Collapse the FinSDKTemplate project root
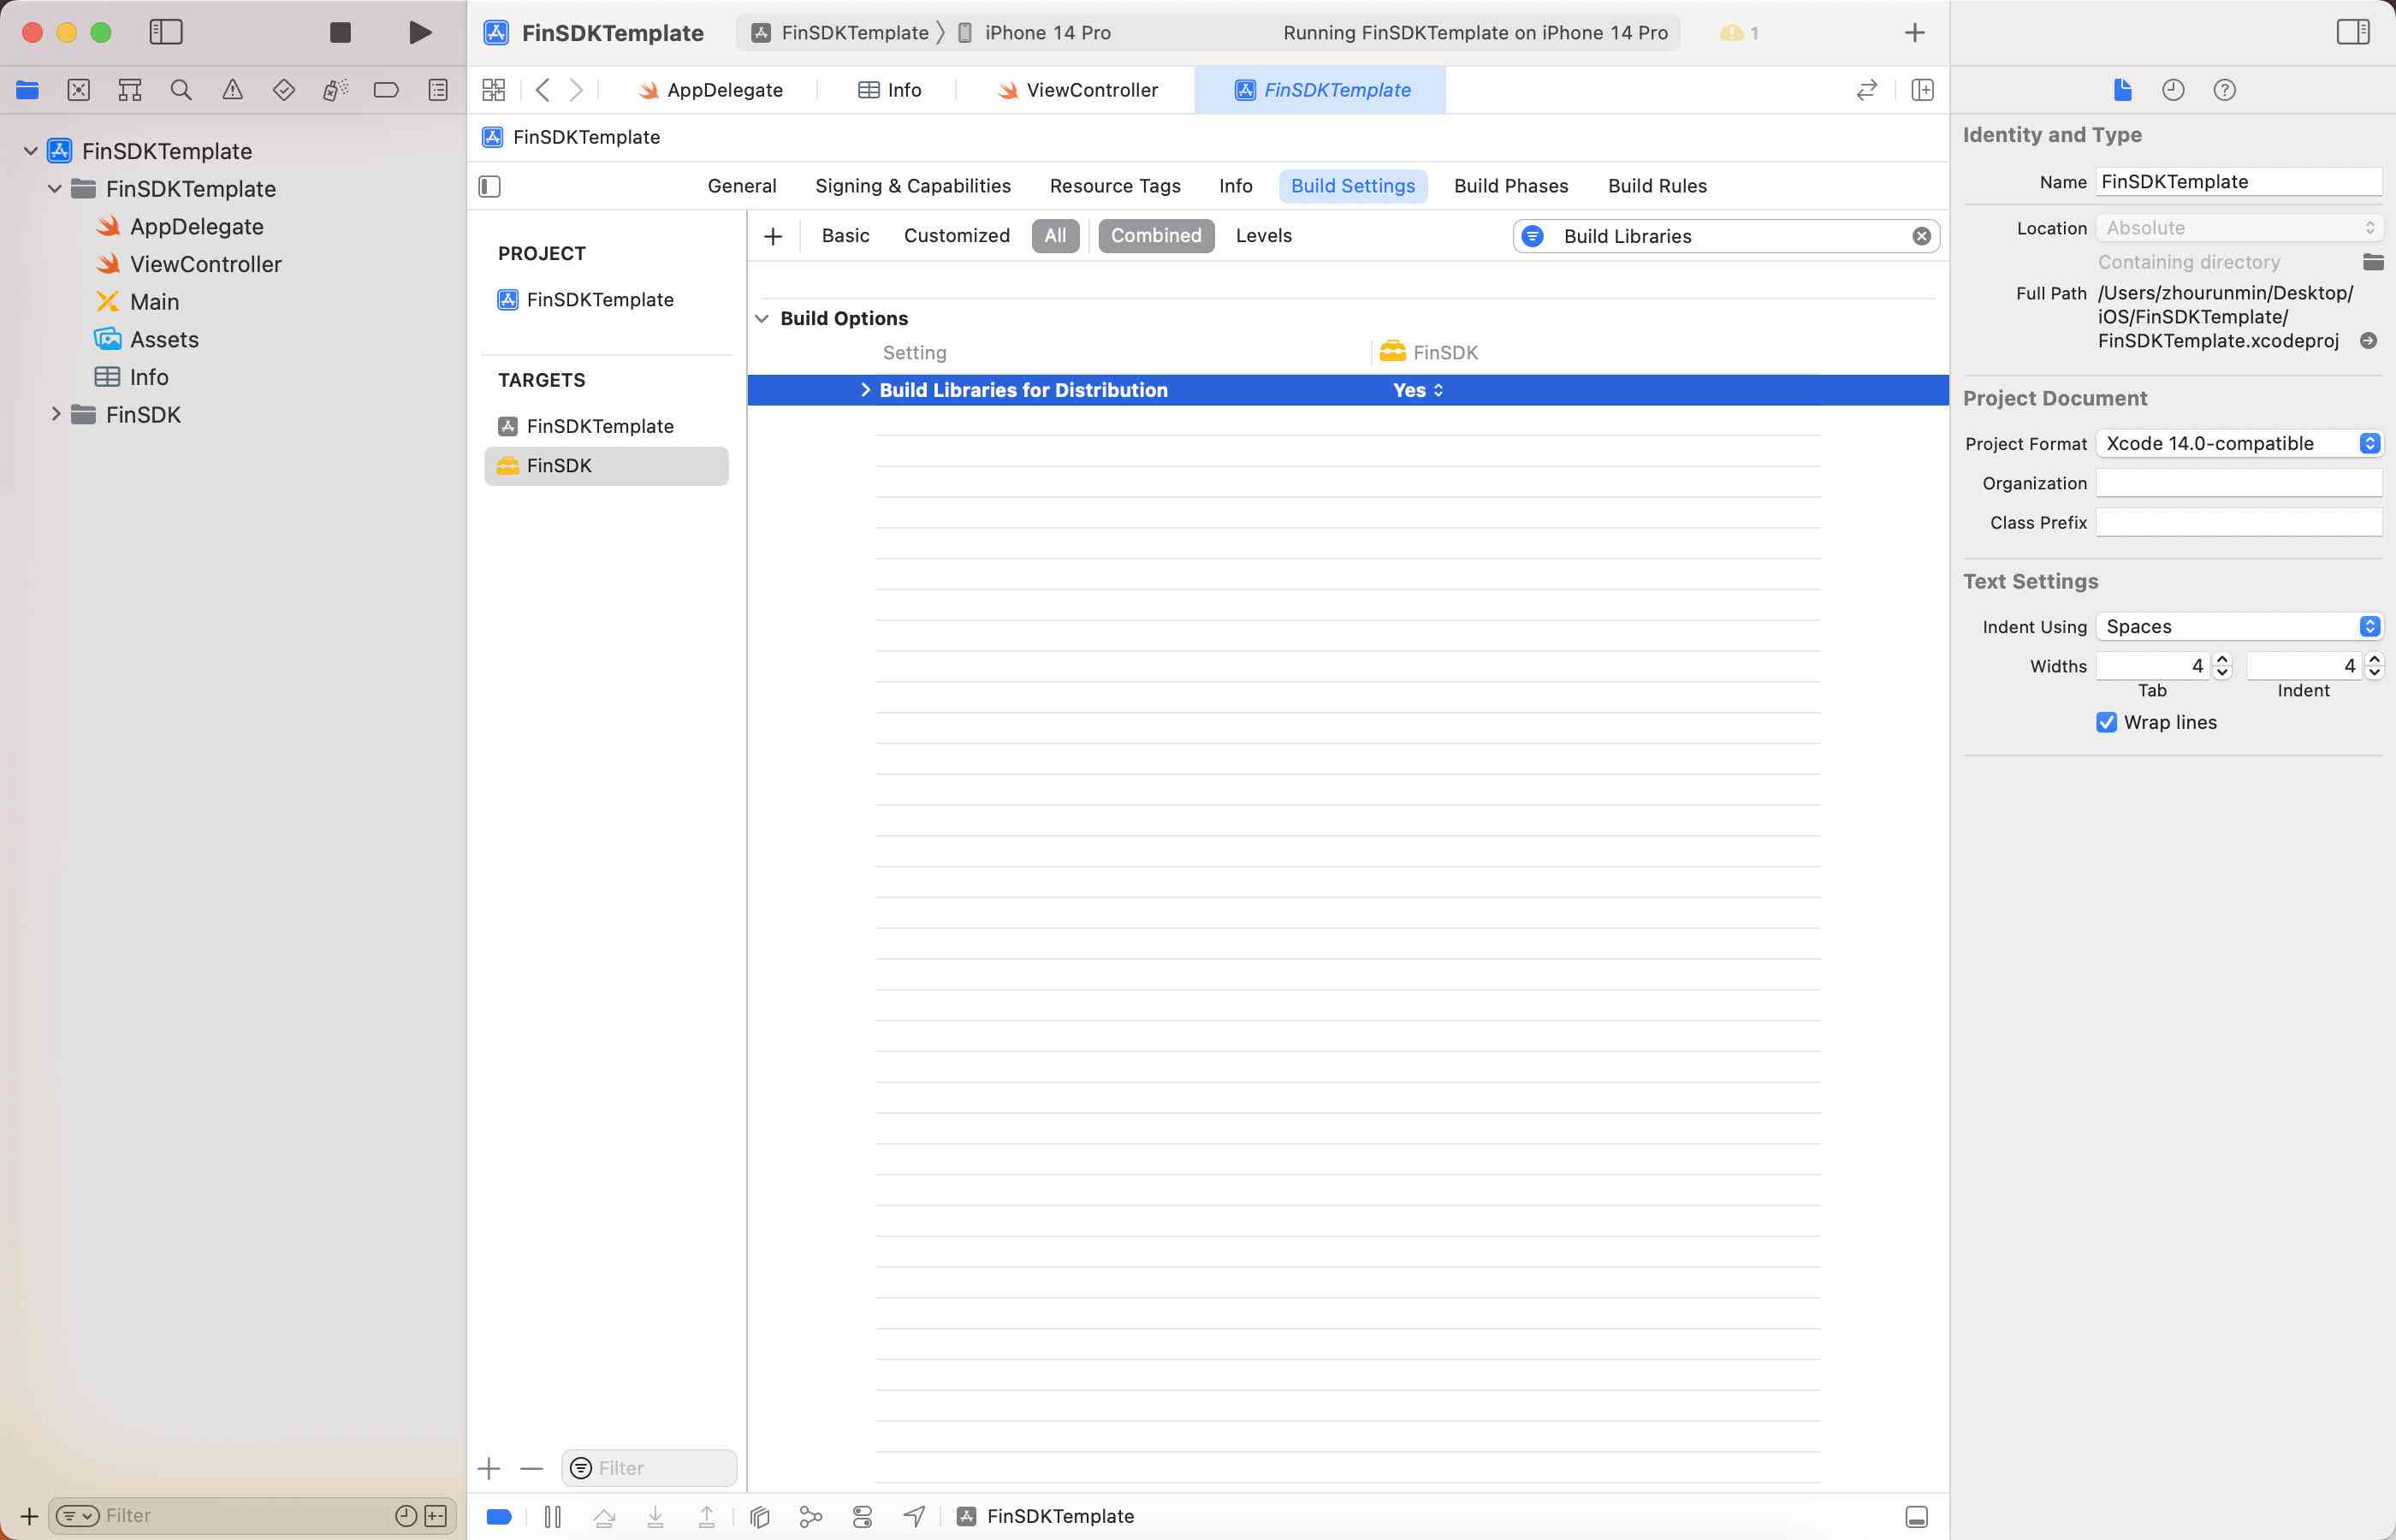 31,151
